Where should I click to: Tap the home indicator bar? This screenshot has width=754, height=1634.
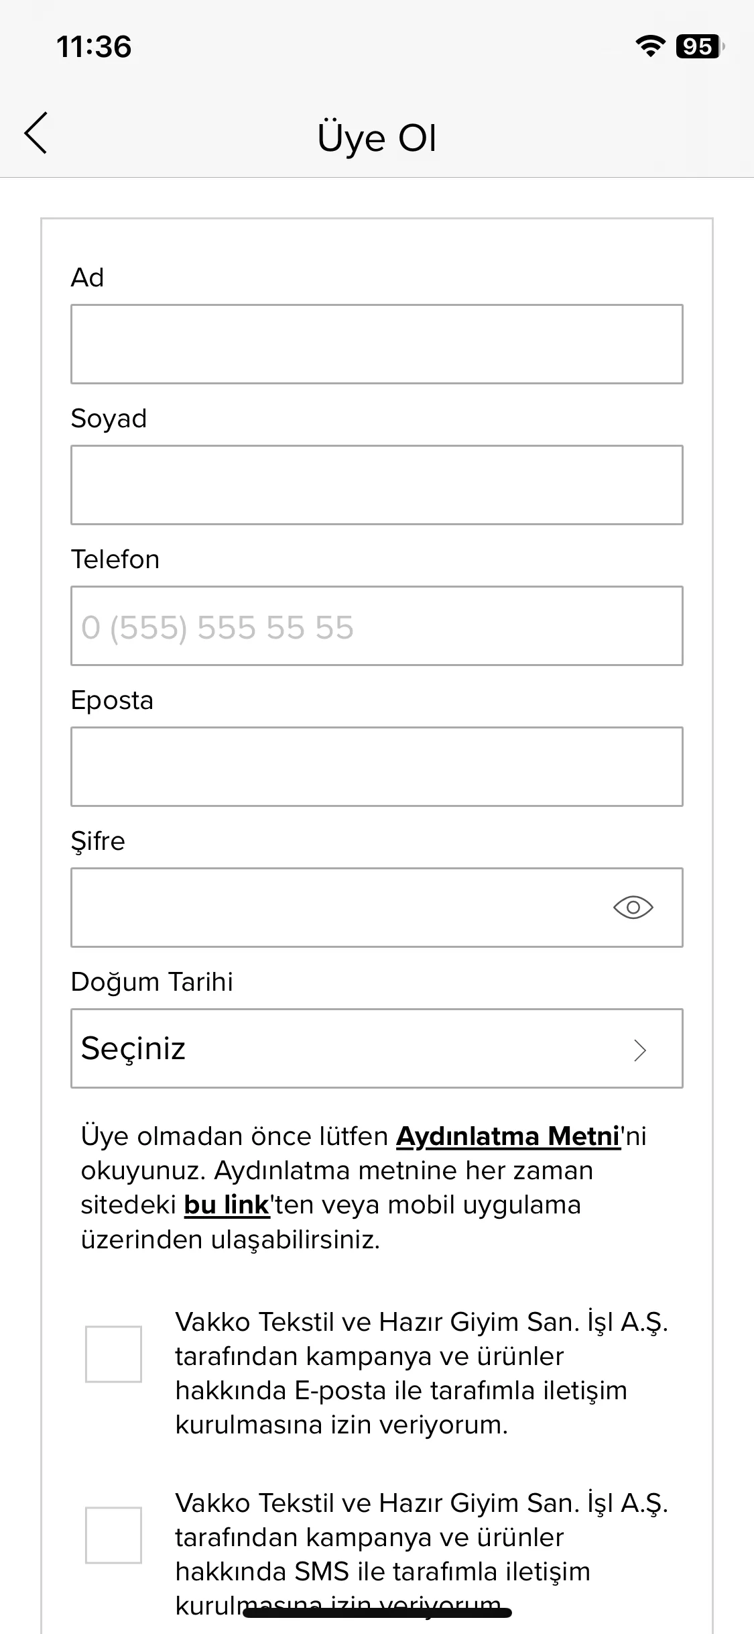(x=377, y=1613)
